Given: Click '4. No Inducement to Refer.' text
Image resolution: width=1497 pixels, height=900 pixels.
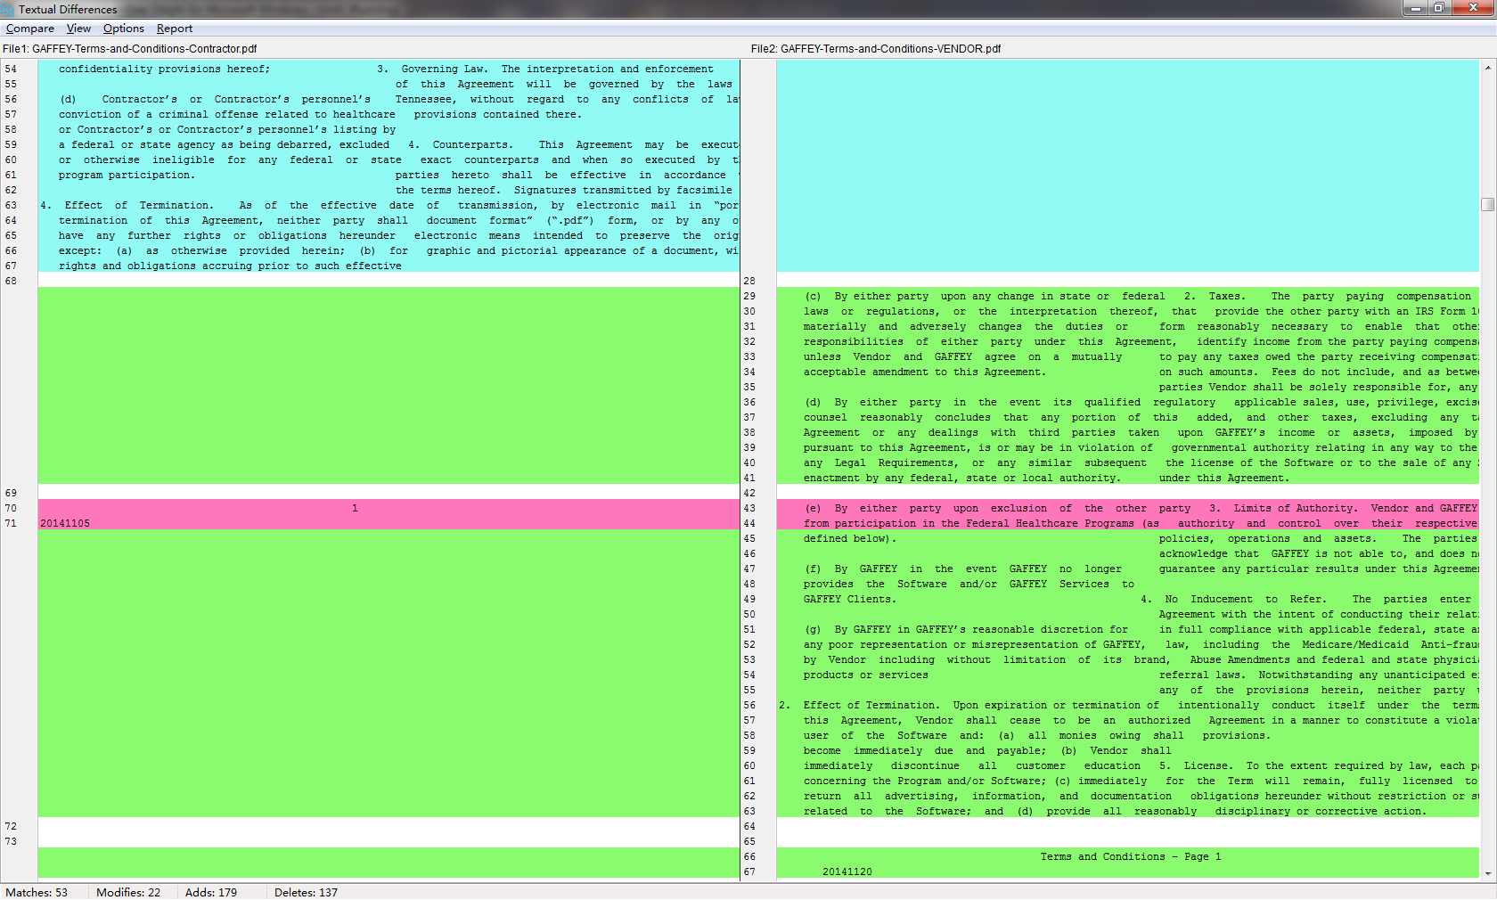Looking at the screenshot, I should (1233, 599).
